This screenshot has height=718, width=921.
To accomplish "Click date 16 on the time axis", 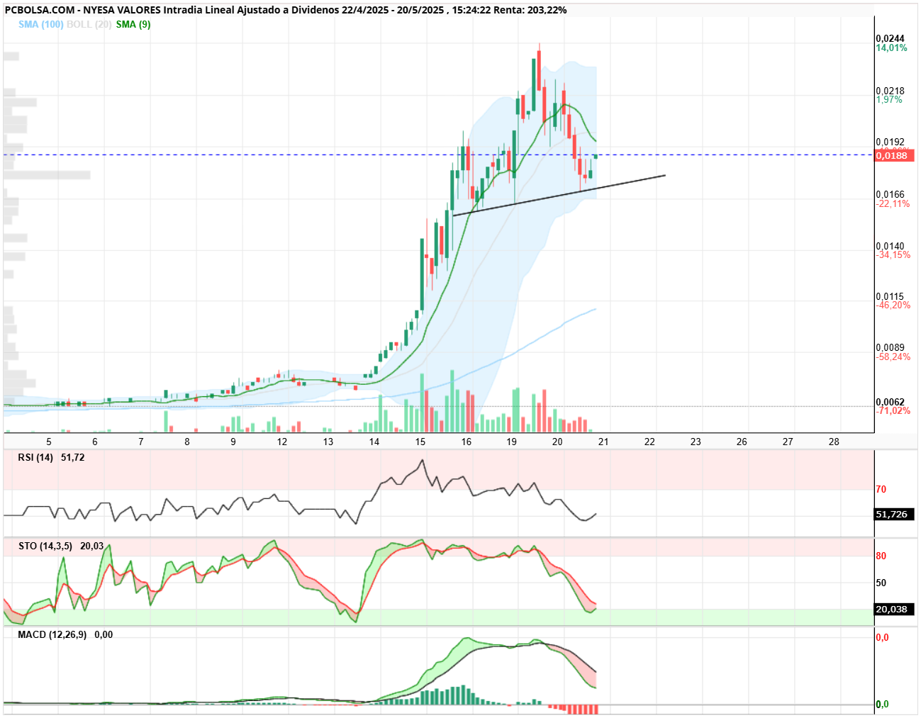I will pyautogui.click(x=467, y=442).
